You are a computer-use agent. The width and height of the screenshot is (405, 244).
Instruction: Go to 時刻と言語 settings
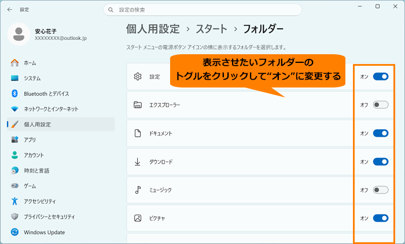61,170
